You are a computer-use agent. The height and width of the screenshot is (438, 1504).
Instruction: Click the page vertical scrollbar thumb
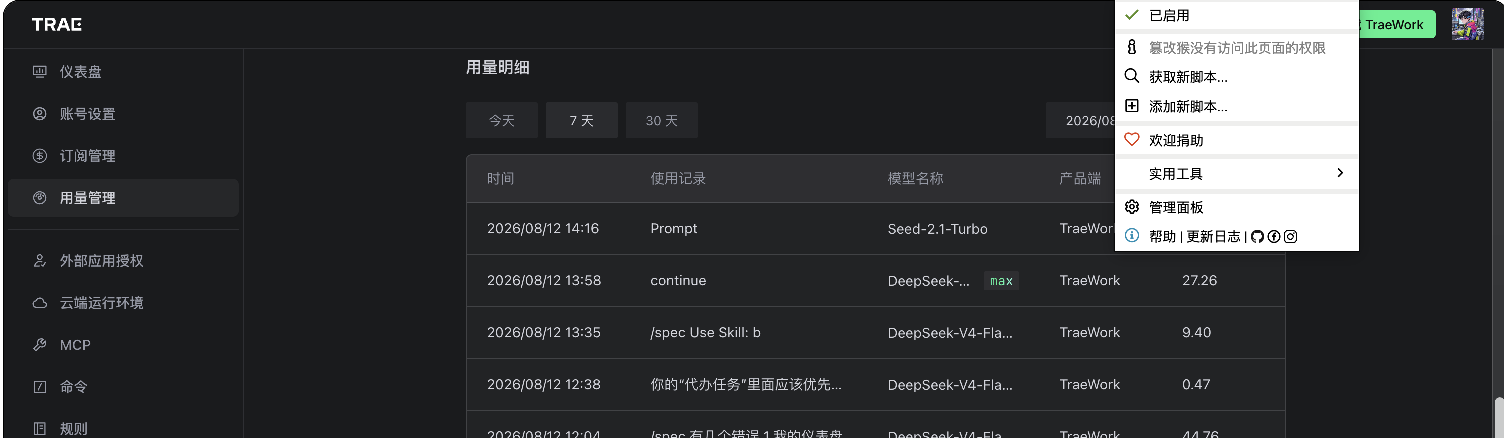(1498, 417)
